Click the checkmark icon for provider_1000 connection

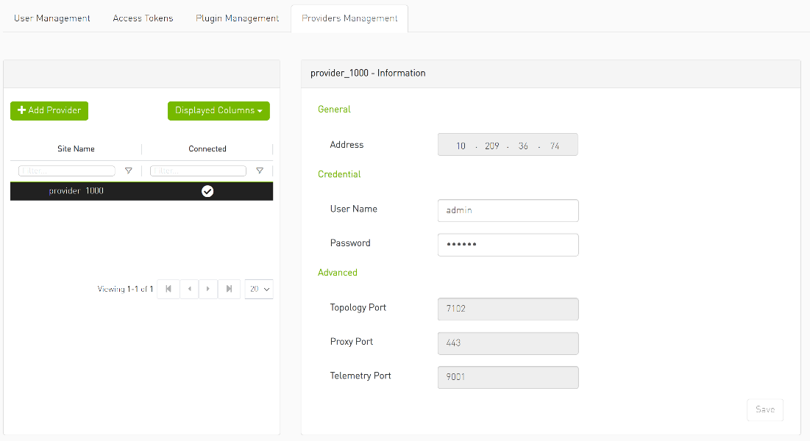pos(207,191)
